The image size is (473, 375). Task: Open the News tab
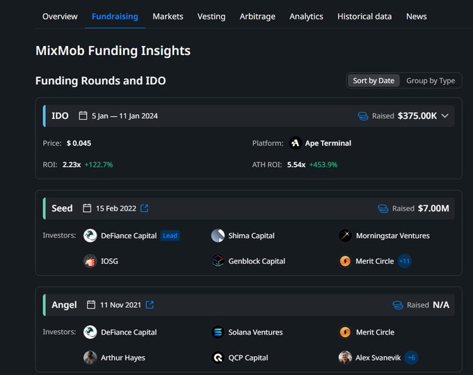(x=416, y=16)
